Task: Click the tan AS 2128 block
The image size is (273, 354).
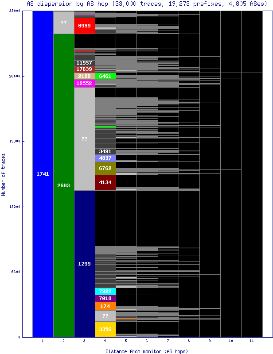Action: click(x=84, y=76)
